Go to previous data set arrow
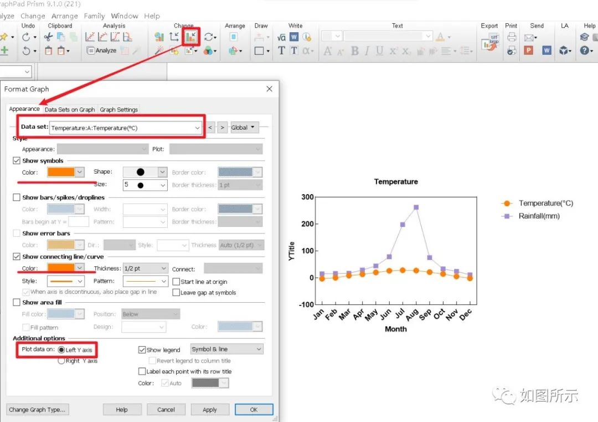Viewport: 598px width, 422px height. tap(210, 128)
